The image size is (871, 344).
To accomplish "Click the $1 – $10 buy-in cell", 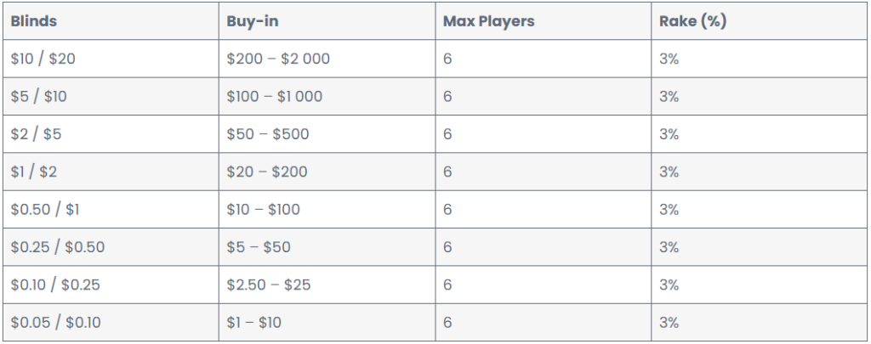I will point(327,323).
